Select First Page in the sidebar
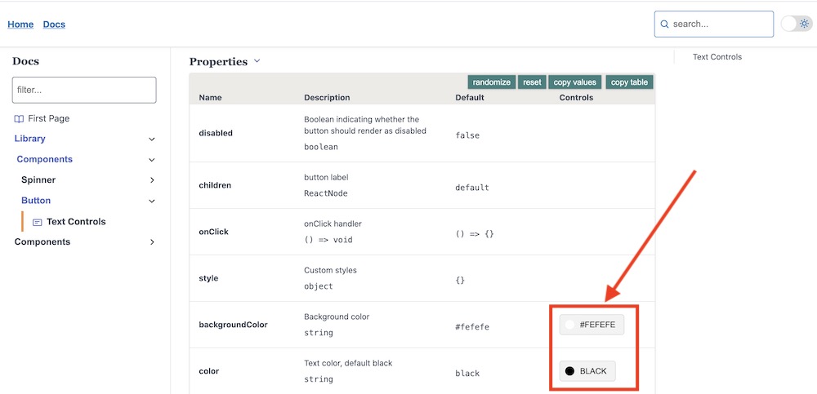Screen dimensions: 817x394 (x=48, y=118)
